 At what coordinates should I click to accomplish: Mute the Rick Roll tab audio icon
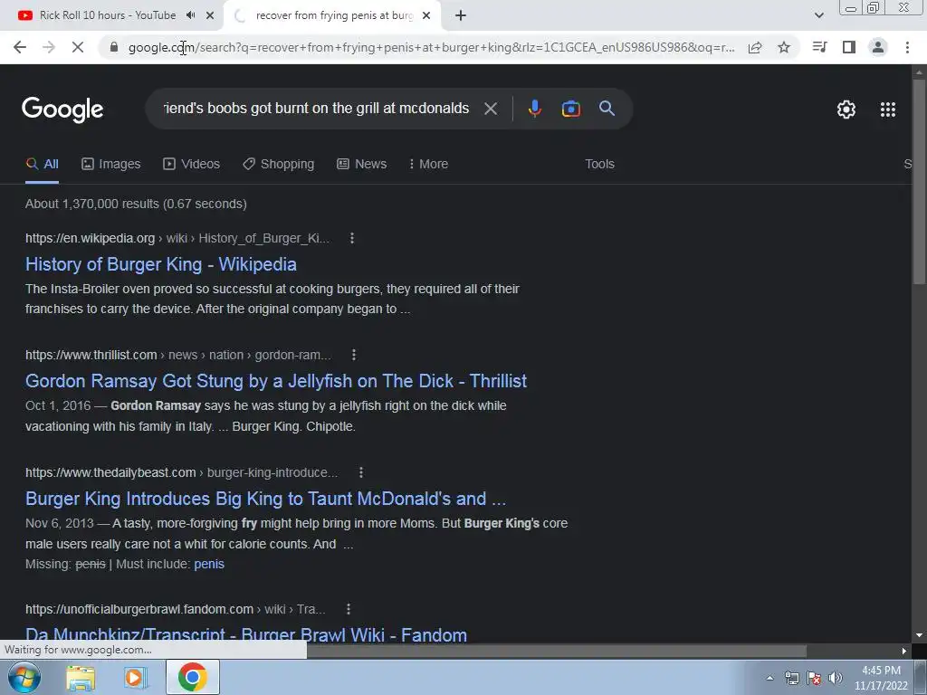click(190, 15)
